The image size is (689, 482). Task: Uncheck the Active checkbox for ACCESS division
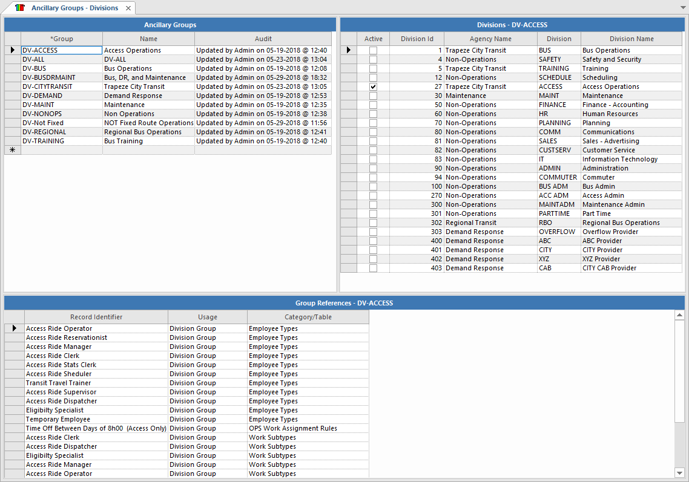click(373, 87)
